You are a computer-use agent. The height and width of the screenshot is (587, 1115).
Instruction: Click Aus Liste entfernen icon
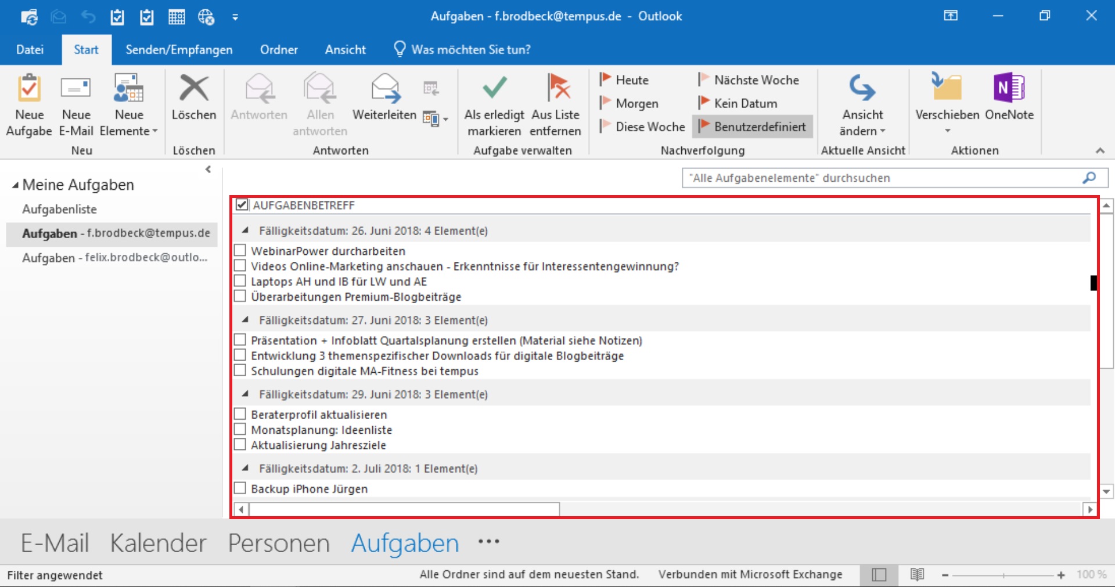coord(559,87)
